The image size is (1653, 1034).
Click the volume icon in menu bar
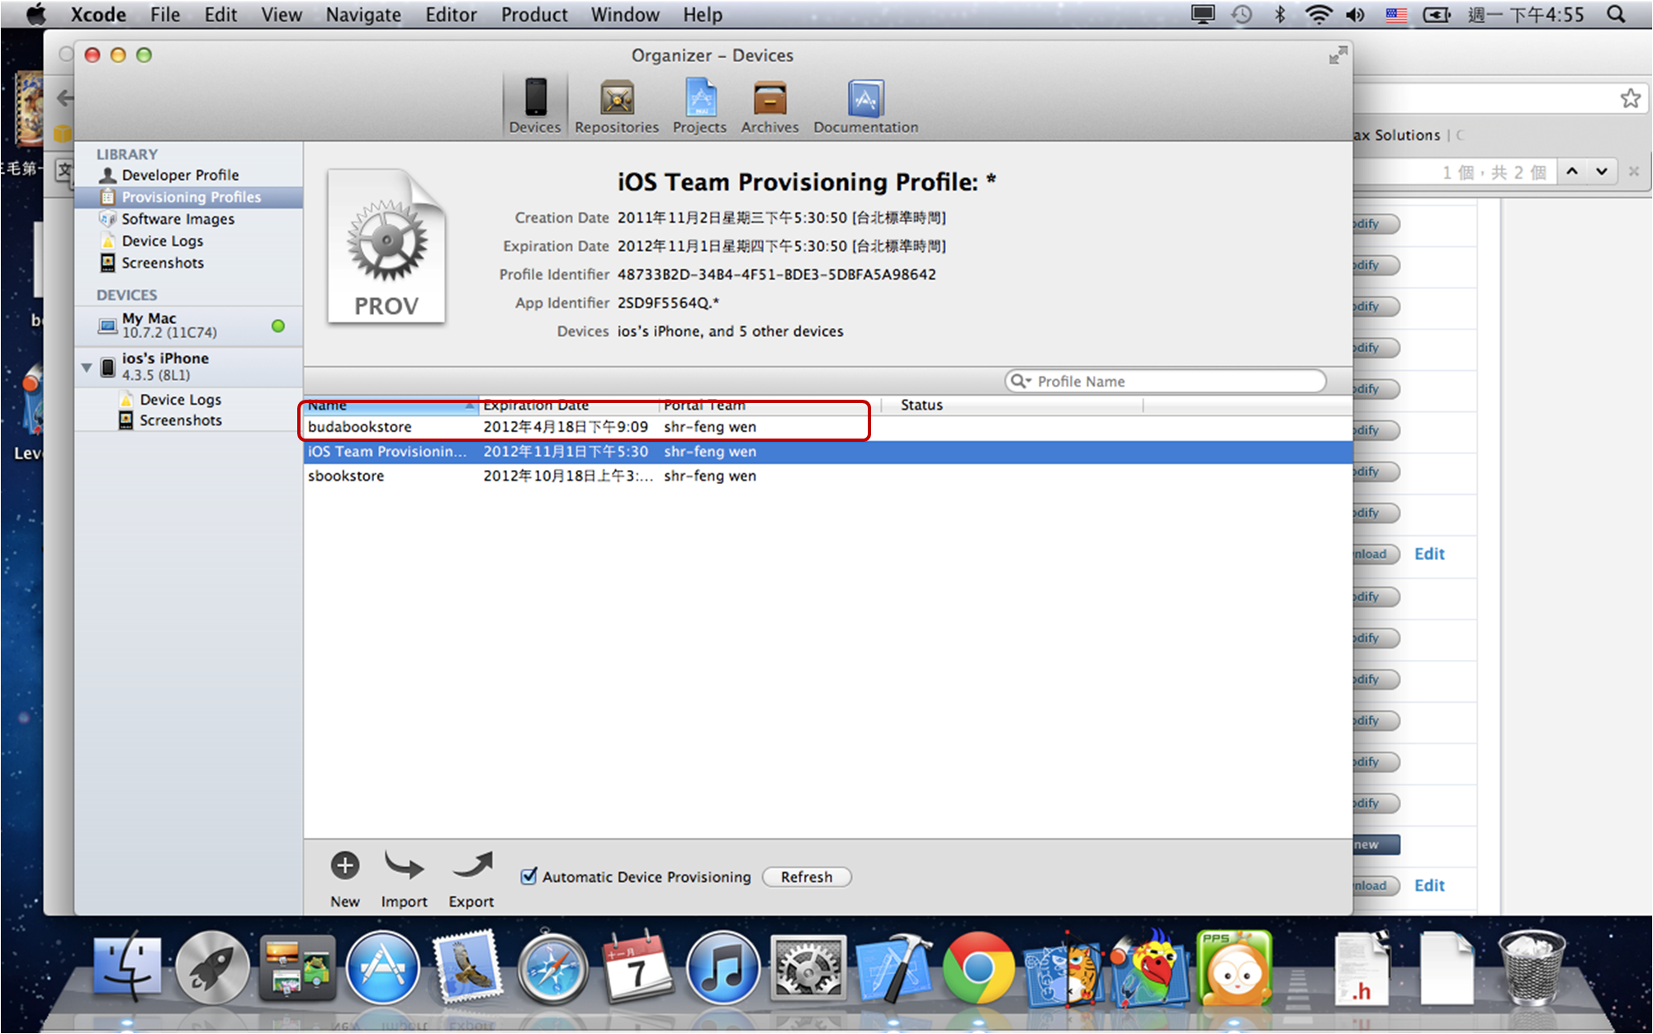pos(1355,15)
